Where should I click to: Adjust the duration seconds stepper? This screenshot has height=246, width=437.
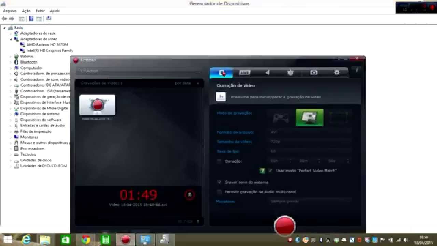click(348, 161)
